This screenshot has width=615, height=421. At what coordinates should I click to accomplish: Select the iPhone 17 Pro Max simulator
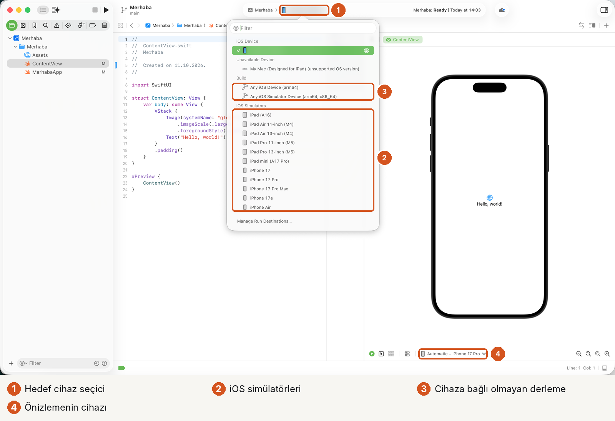303,189
